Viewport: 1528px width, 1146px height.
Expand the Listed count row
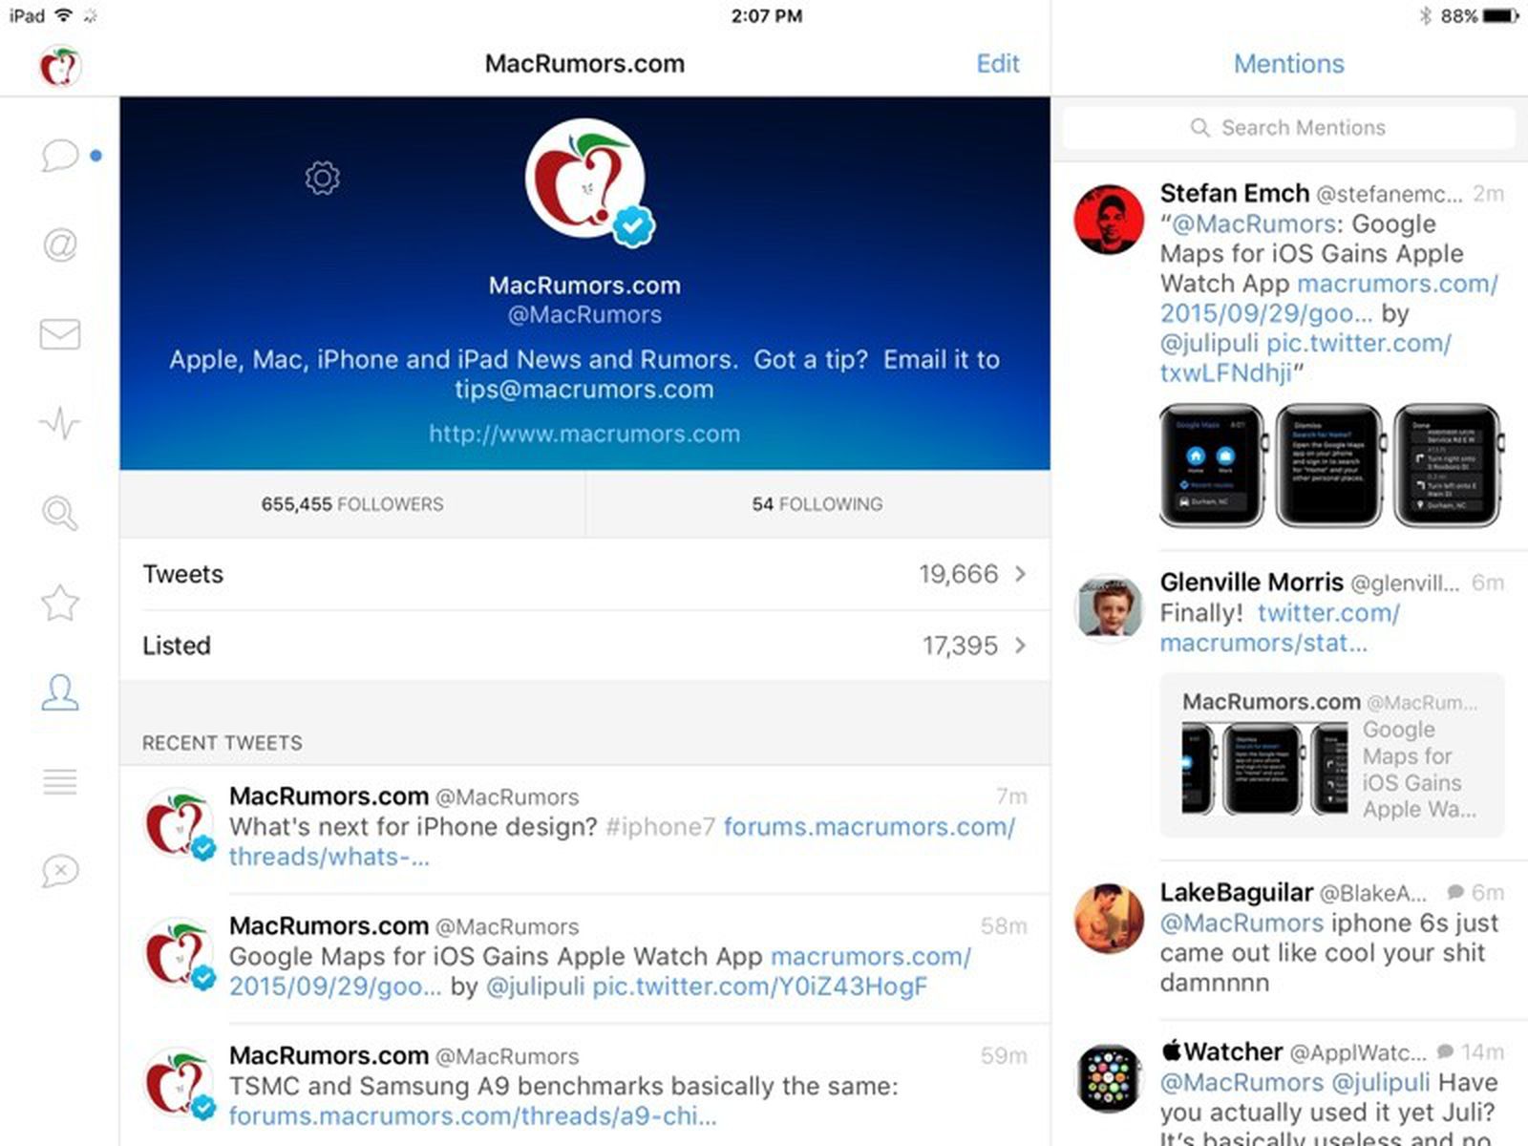(x=584, y=646)
